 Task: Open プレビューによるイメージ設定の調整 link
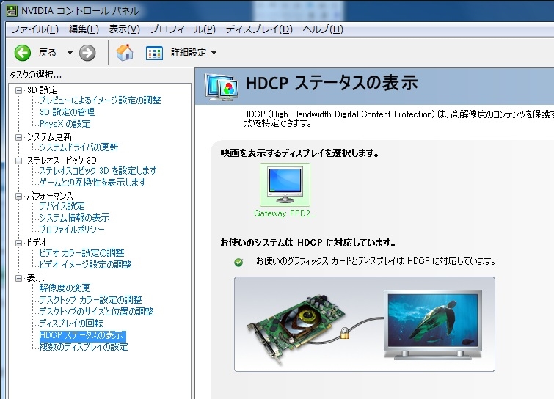(100, 100)
